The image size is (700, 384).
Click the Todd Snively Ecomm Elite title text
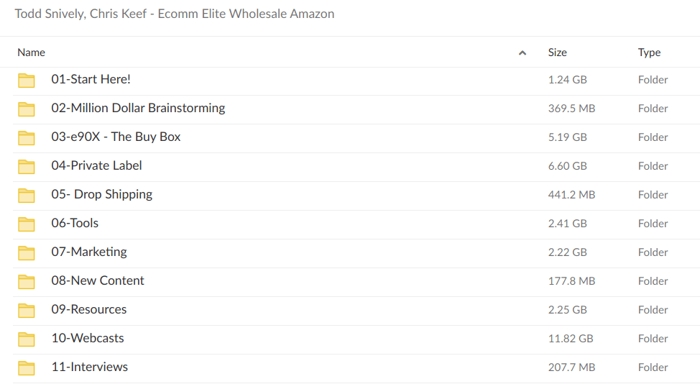(174, 14)
